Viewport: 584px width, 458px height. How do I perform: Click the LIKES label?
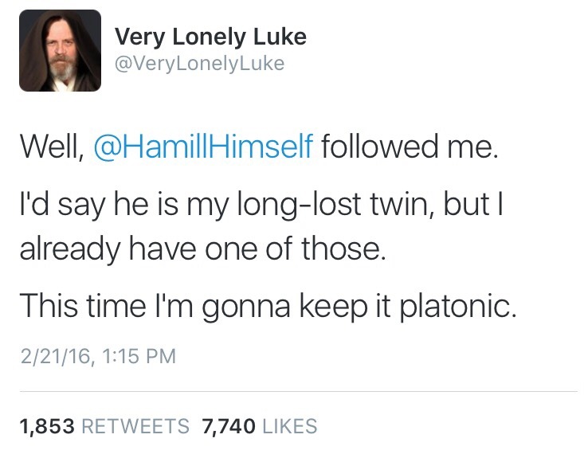pos(288,426)
